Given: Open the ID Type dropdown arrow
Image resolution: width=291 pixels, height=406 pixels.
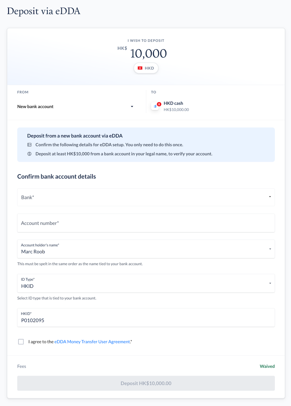Looking at the screenshot, I should pyautogui.click(x=270, y=283).
